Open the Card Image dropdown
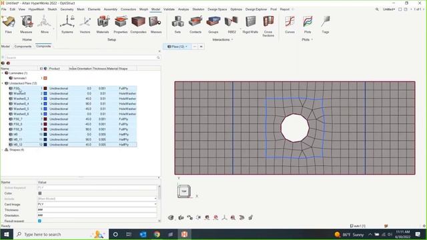The image size is (427, 240). [155, 204]
